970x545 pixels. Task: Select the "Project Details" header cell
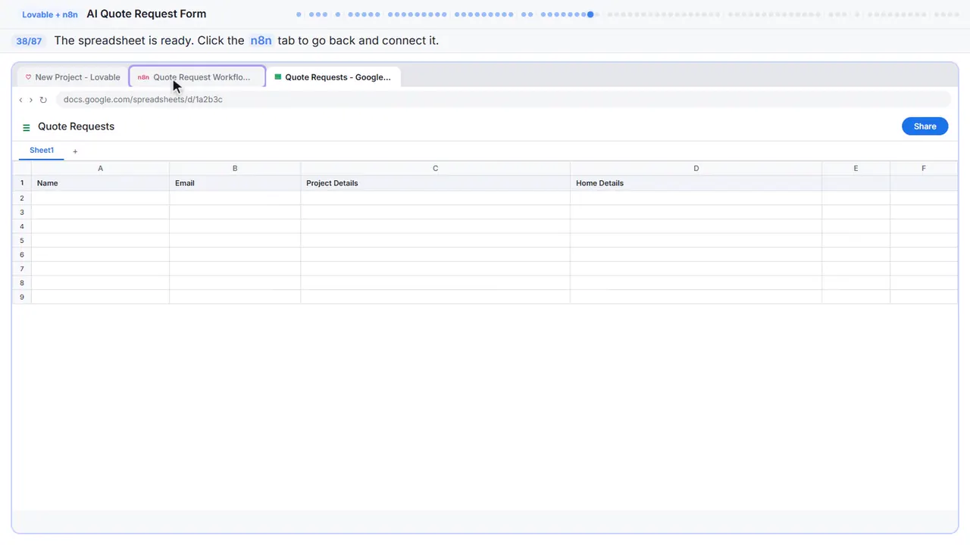point(435,183)
